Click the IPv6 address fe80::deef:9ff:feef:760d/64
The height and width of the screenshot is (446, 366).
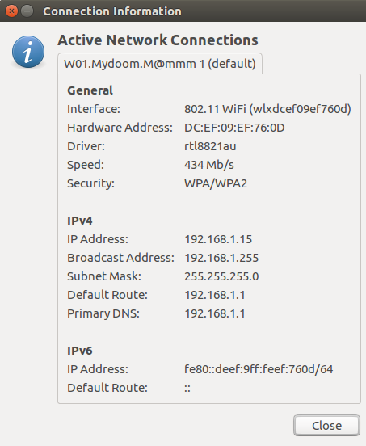259,369
